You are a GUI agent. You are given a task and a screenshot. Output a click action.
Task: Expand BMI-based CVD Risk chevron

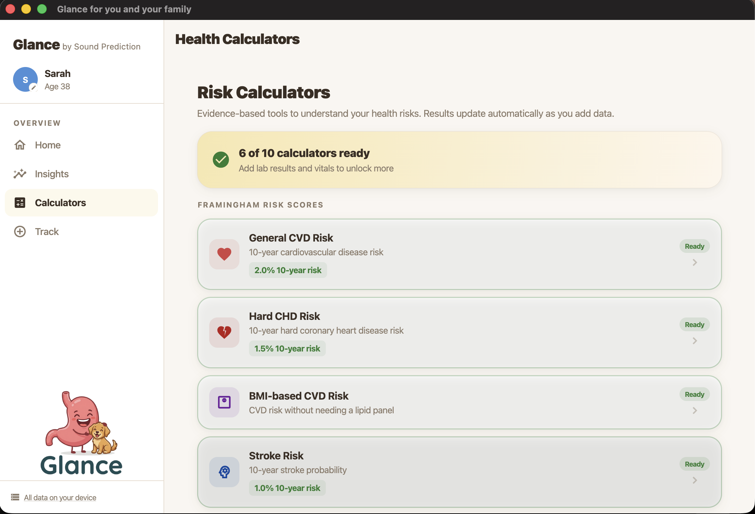(x=695, y=411)
